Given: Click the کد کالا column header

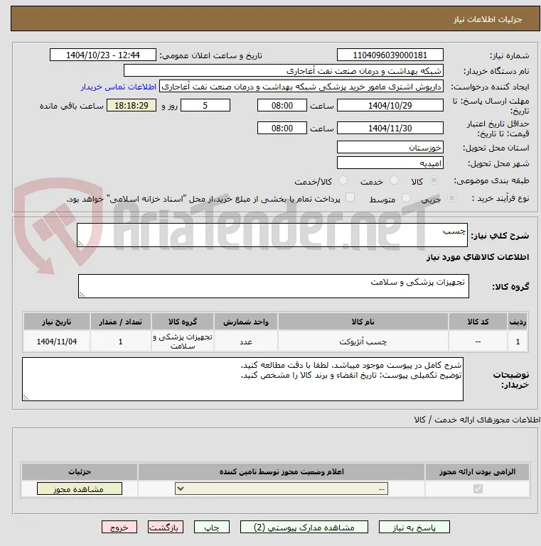Looking at the screenshot, I should coord(478,322).
